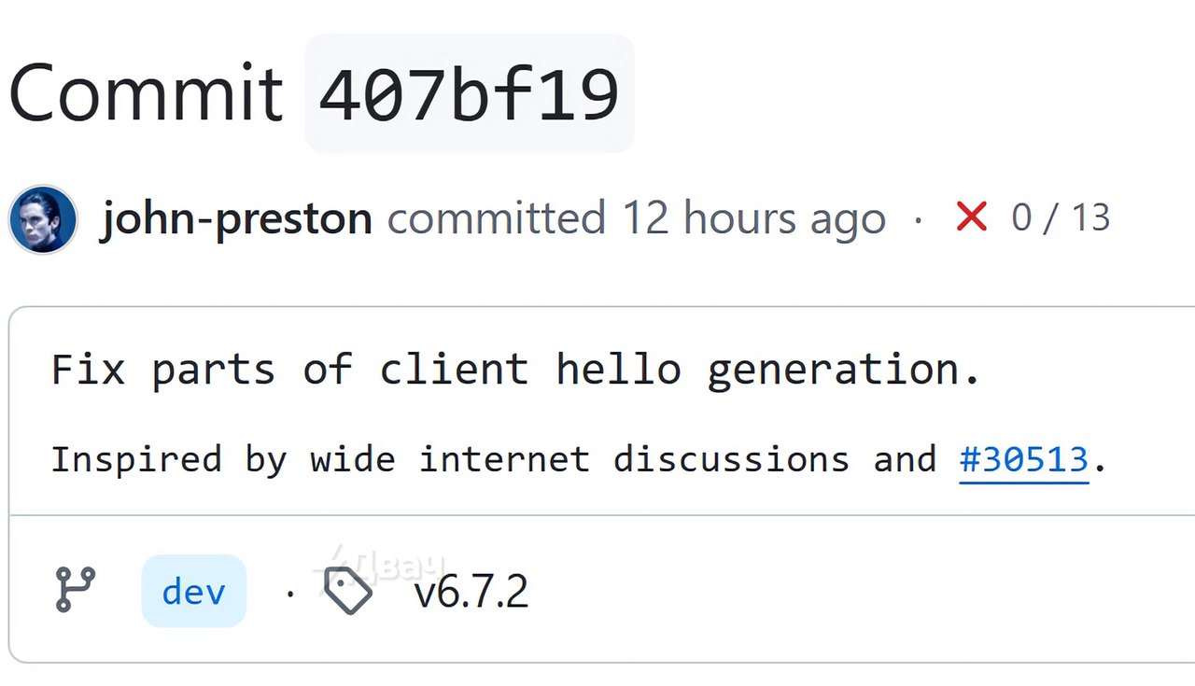Image resolution: width=1195 pixels, height=686 pixels.
Task: Open the v6.7.2 tag
Action: point(471,592)
